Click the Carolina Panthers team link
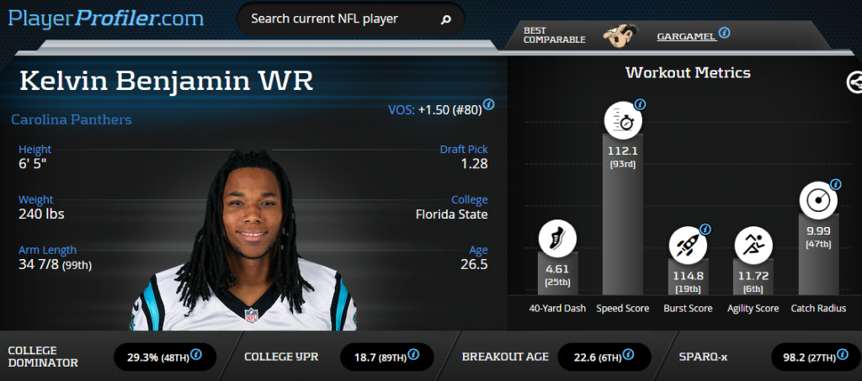862x381 pixels. pos(72,119)
